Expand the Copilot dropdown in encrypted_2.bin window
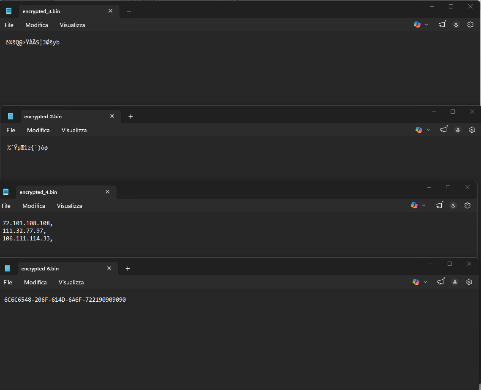The width and height of the screenshot is (481, 390). (x=428, y=130)
